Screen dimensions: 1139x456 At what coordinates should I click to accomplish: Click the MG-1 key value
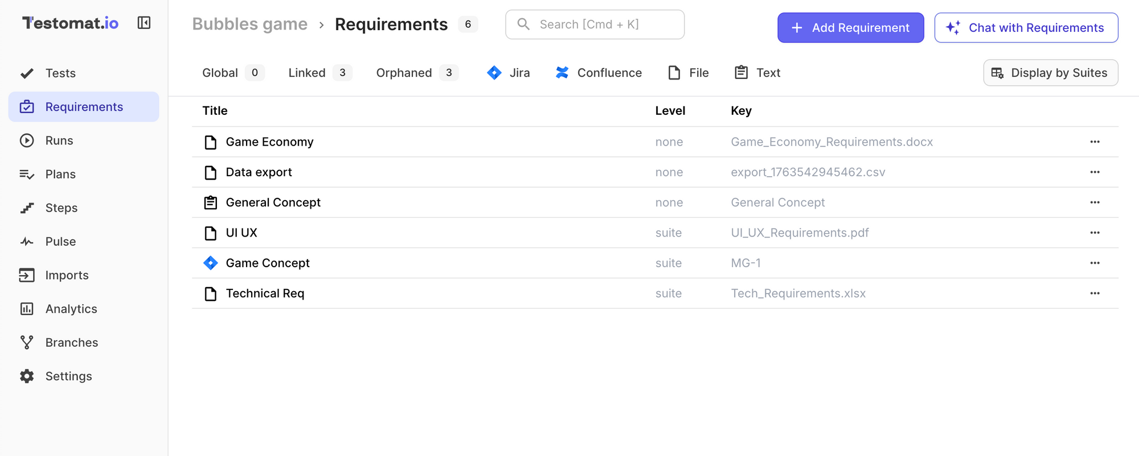click(x=745, y=263)
